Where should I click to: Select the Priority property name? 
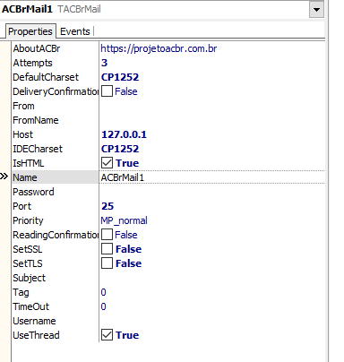[x=28, y=220]
